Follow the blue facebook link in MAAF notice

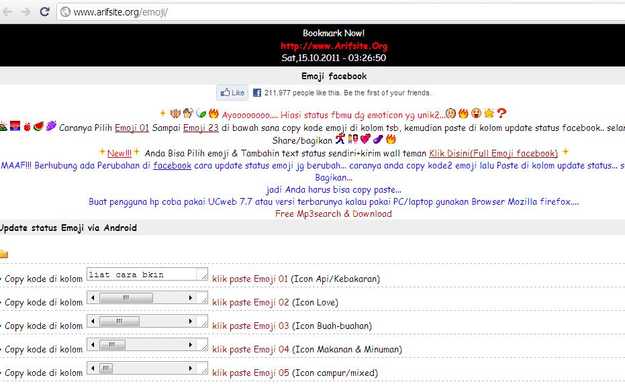click(x=172, y=166)
